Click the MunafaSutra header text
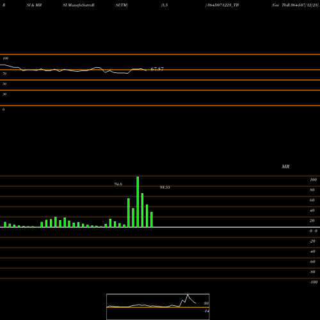Image resolution: width=320 pixels, height=320 pixels. coord(79,5)
